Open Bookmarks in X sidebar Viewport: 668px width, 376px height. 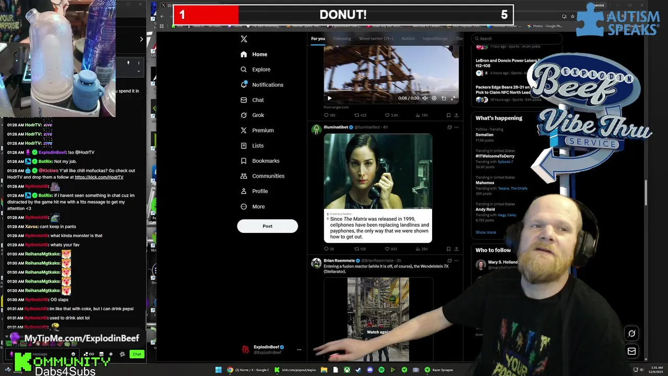click(x=260, y=161)
